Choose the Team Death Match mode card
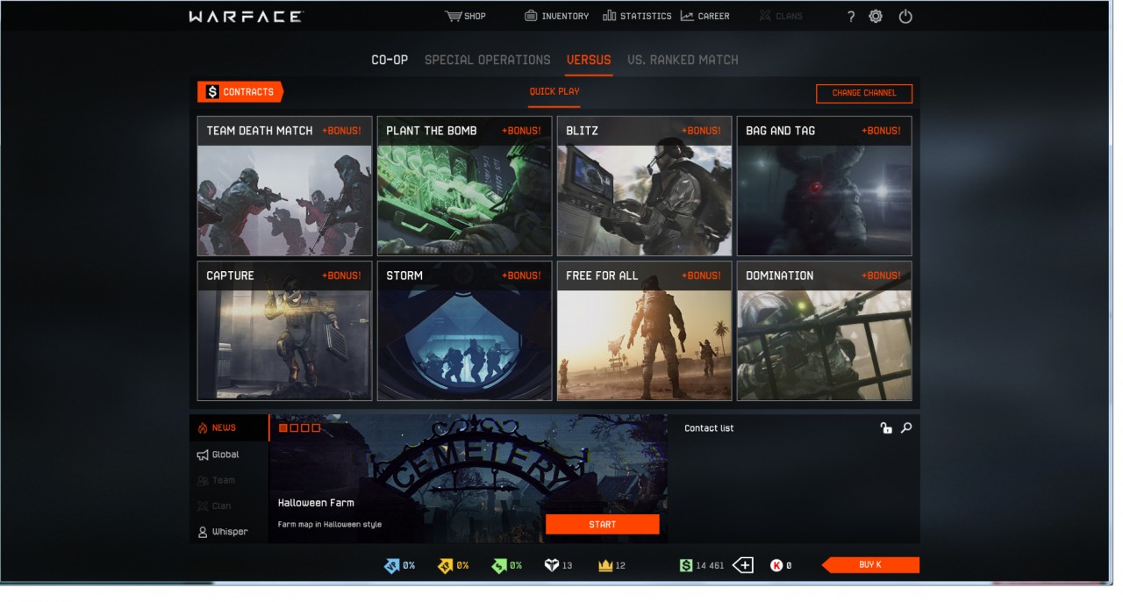Viewport: 1123px width, 602px height. pyautogui.click(x=285, y=186)
